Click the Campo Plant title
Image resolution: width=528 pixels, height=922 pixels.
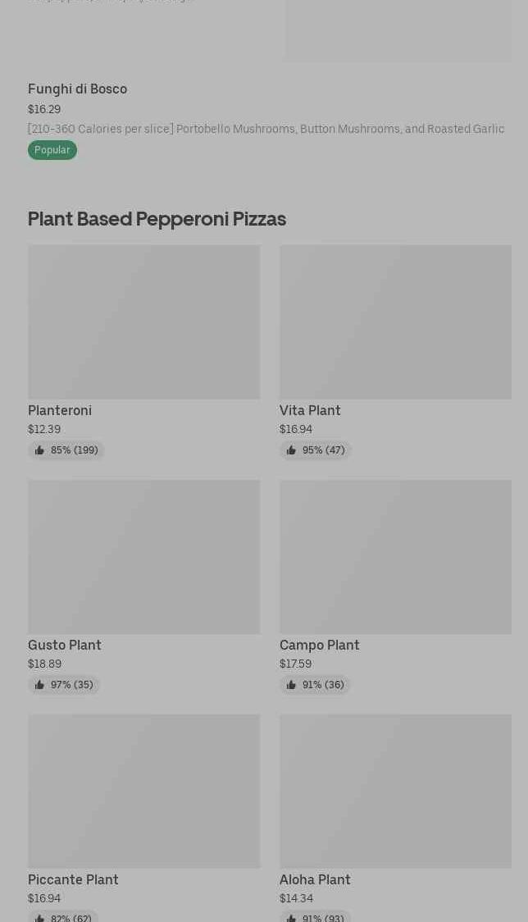point(319,645)
